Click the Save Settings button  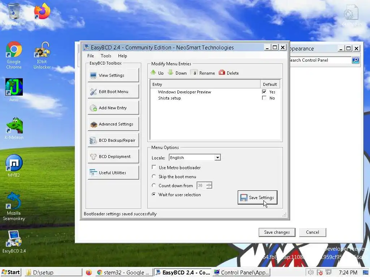click(x=257, y=197)
